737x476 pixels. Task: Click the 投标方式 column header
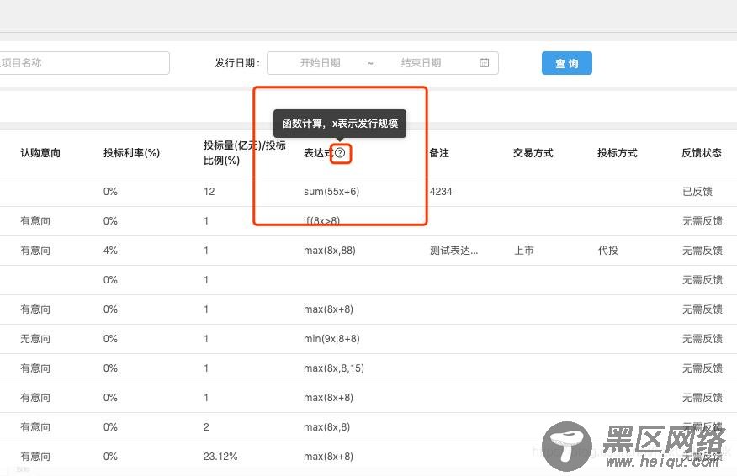[x=618, y=153]
